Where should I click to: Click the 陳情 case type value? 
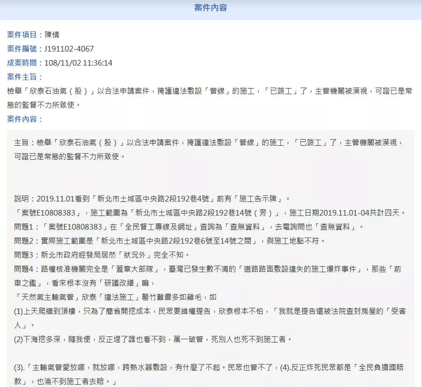[x=52, y=35]
